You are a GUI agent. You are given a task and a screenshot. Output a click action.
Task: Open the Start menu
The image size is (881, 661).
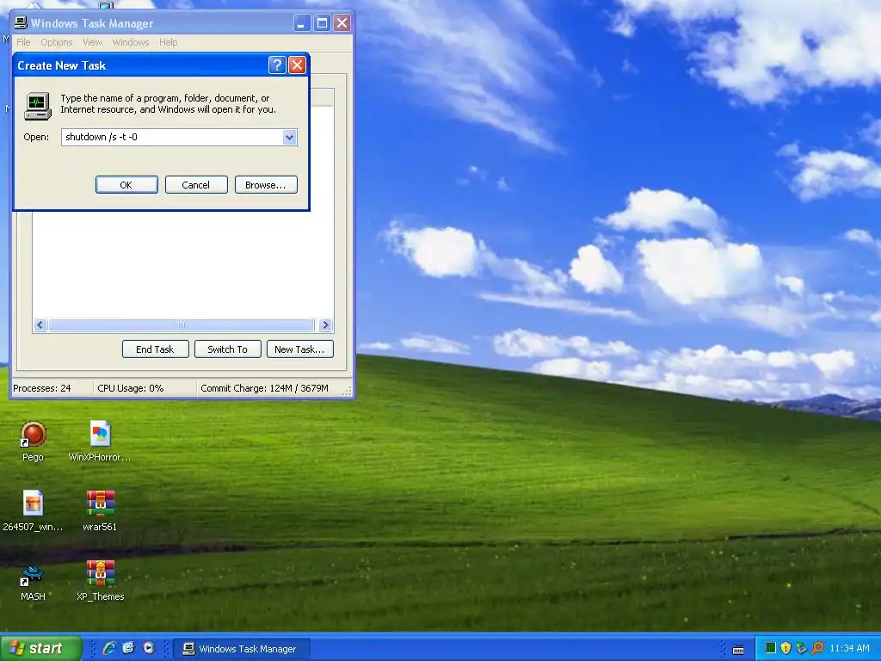(x=41, y=648)
